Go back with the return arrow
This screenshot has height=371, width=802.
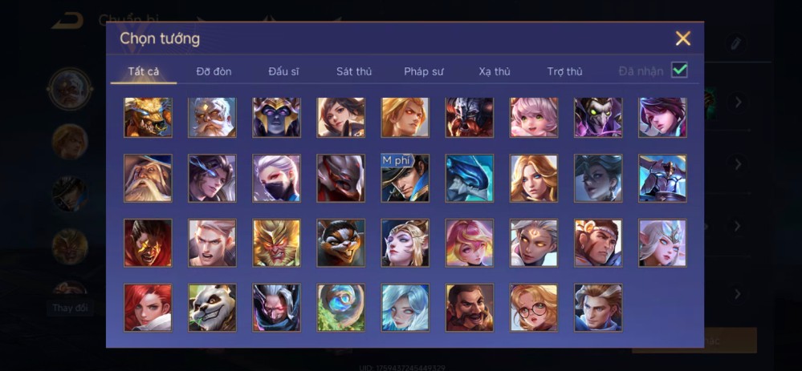(67, 20)
